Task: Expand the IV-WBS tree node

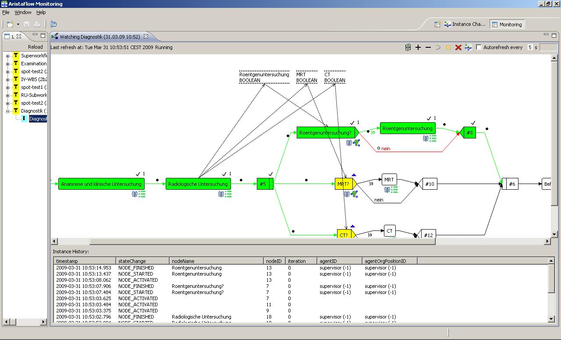Action: click(7, 80)
